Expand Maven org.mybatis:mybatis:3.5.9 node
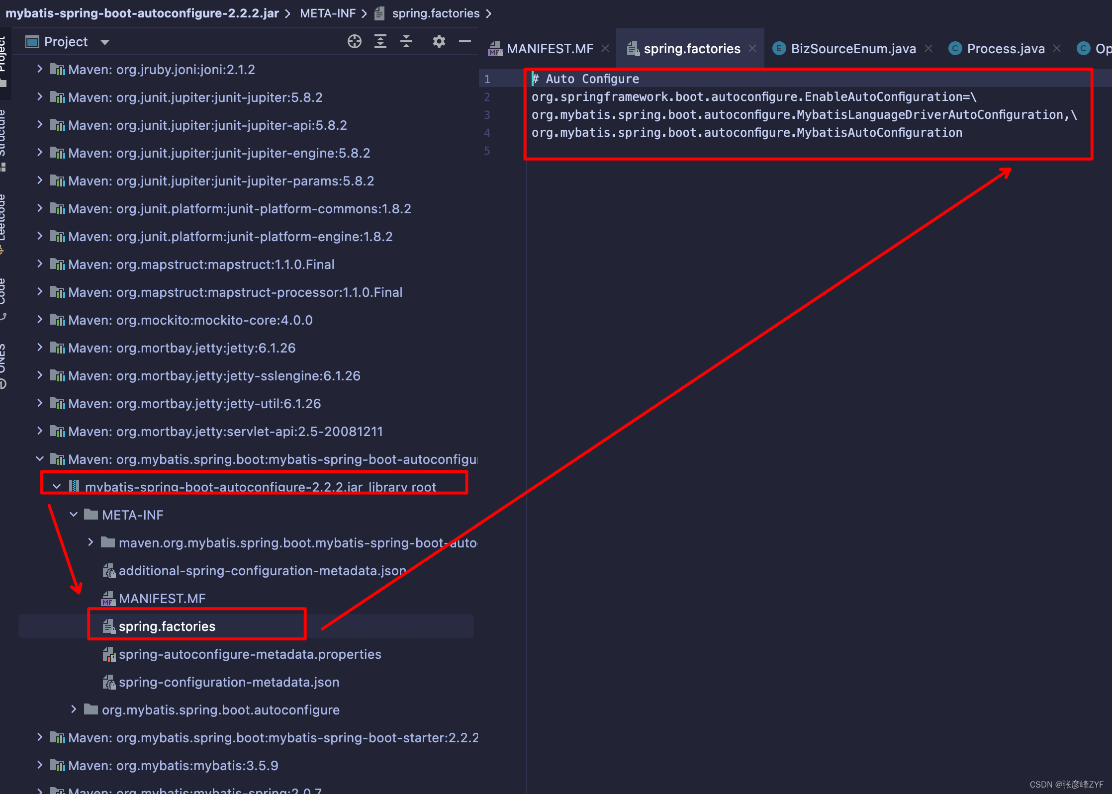The width and height of the screenshot is (1112, 794). (40, 765)
